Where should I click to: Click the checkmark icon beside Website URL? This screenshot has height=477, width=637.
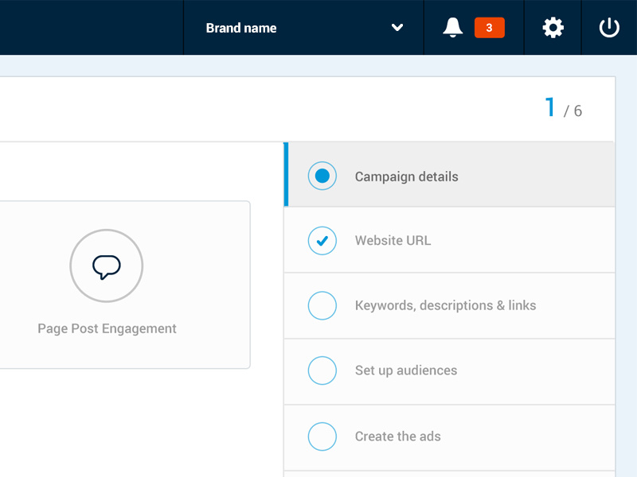click(322, 241)
